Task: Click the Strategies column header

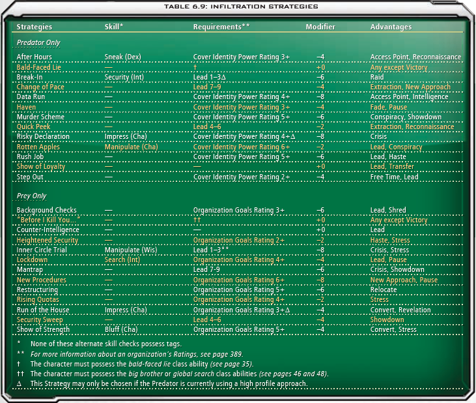Action: coord(35,27)
